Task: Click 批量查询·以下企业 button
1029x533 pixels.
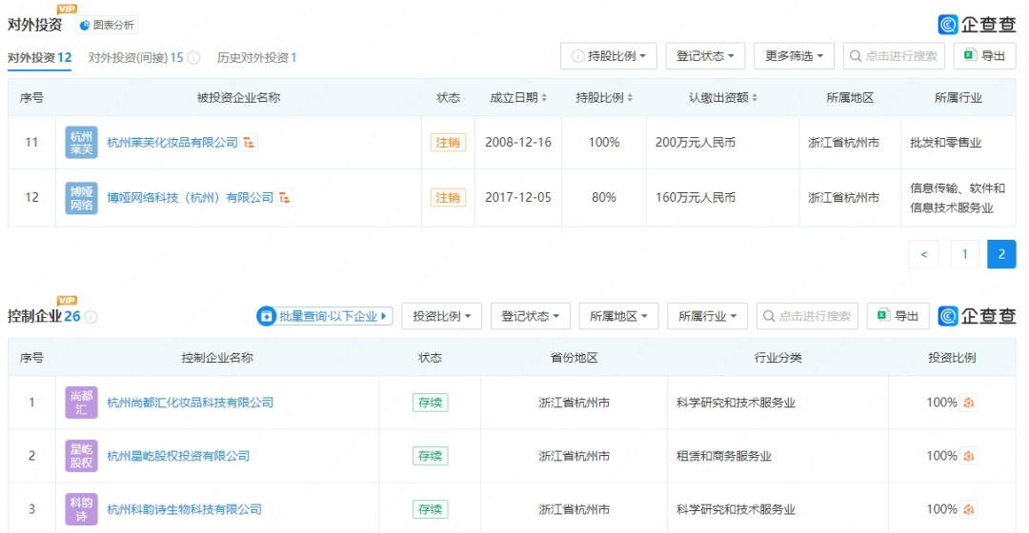Action: [324, 316]
